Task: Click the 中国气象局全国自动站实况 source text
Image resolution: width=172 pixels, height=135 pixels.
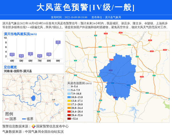Action: tap(44, 132)
